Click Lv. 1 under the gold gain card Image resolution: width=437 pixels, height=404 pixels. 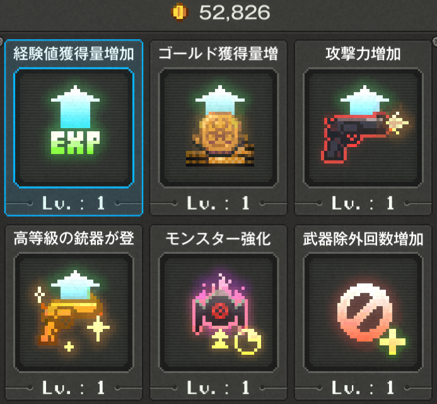click(218, 203)
